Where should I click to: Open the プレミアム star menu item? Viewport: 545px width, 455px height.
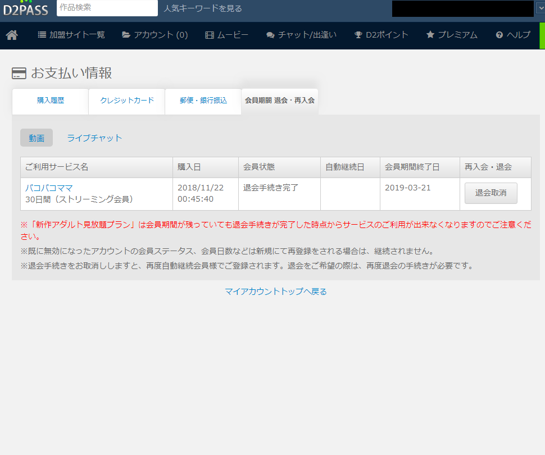pyautogui.click(x=452, y=35)
